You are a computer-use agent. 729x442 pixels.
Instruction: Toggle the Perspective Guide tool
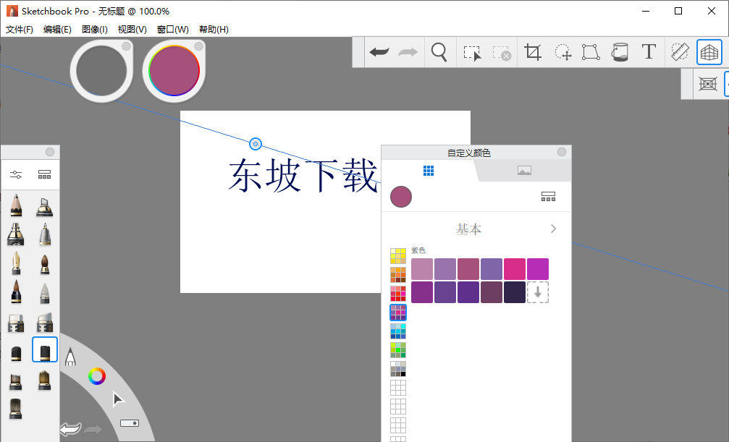point(709,52)
